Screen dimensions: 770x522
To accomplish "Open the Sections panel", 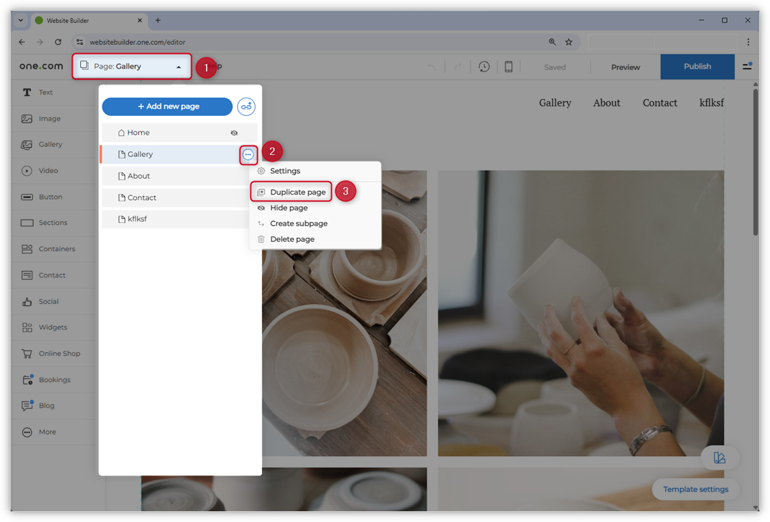I will tap(54, 222).
